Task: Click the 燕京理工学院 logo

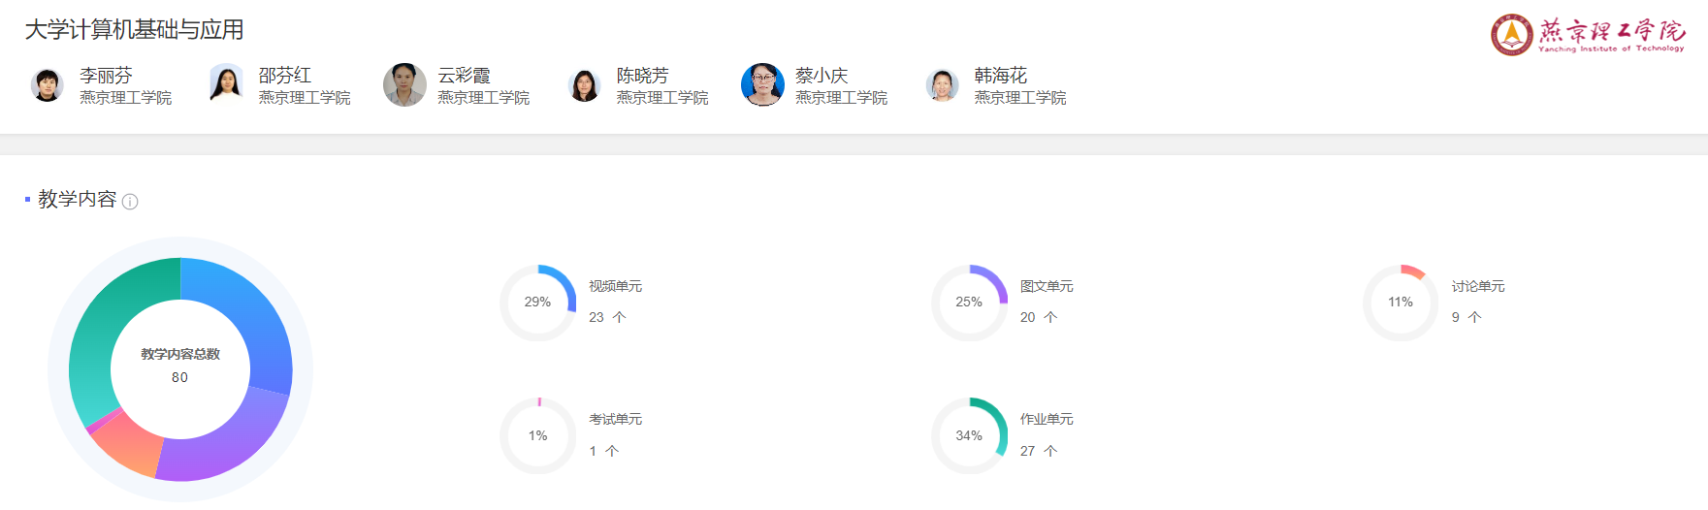Action: pyautogui.click(x=1587, y=35)
